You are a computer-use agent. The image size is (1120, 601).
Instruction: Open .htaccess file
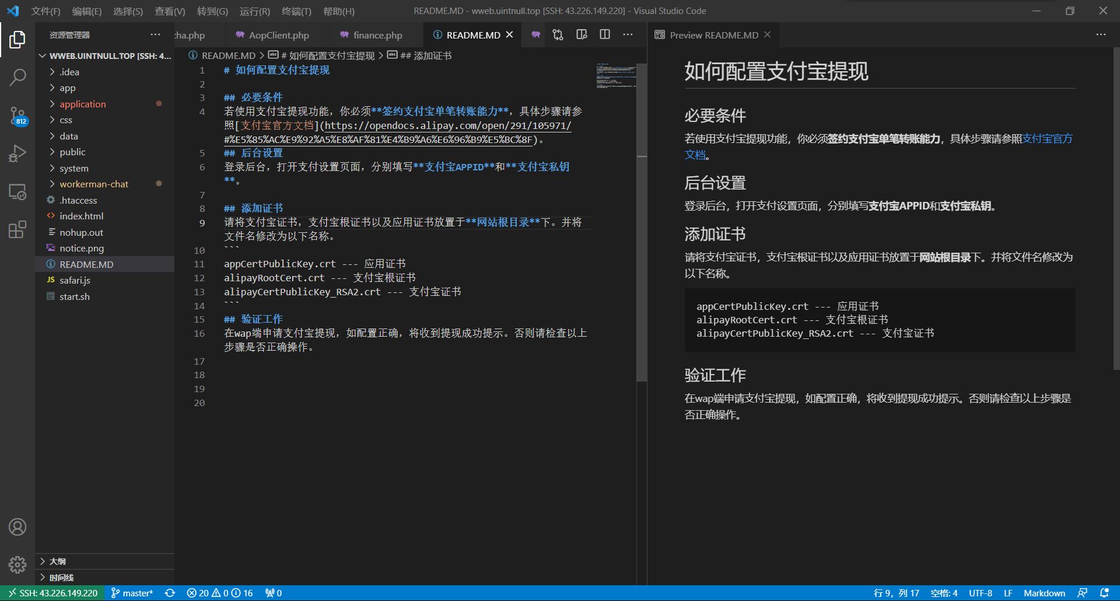point(105,200)
